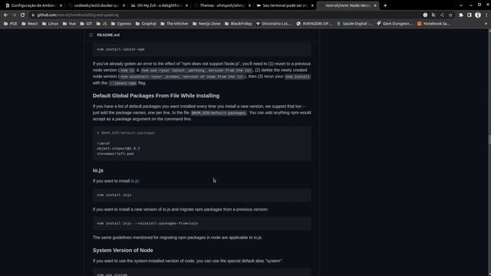This screenshot has width=491, height=276.
Task: Open the tab search dropdown
Action: pos(460,5)
